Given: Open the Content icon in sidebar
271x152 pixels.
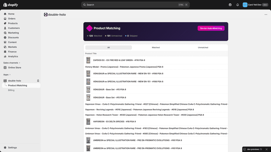Looking at the screenshot, I should tap(5, 42).
